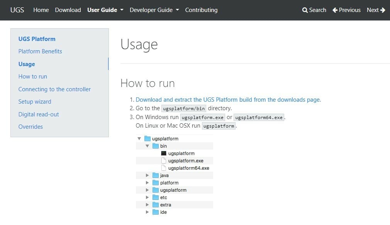Go to the Download page
Viewport: 390px width, 225px height.
point(68,10)
